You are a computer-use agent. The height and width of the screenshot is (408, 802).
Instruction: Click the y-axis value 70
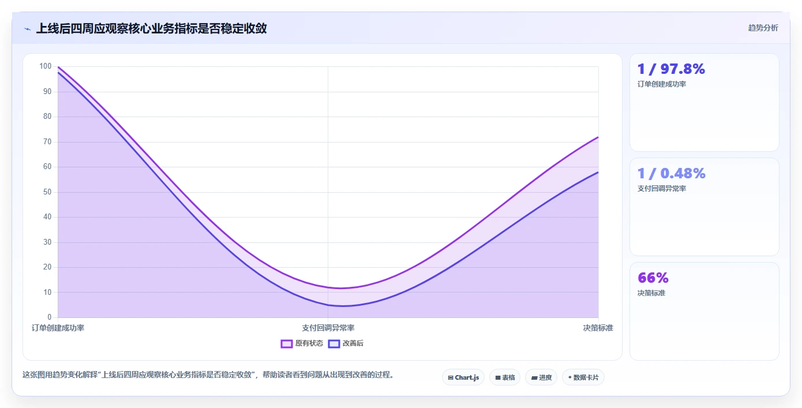pos(47,142)
